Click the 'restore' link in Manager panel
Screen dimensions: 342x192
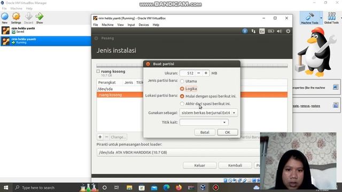[315, 106]
